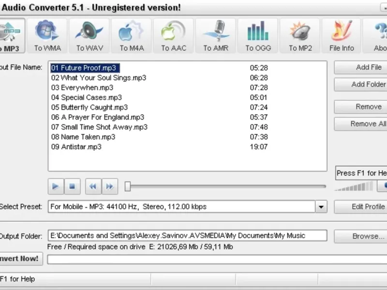Select 03 Everywhen.mp3 in the list
Viewport: 387px width, 290px height.
pos(82,87)
